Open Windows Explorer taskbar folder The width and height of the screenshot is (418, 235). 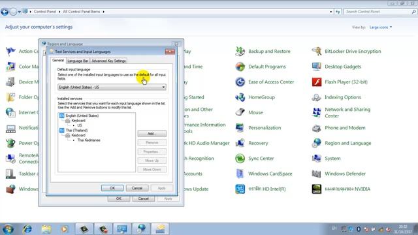point(46,229)
